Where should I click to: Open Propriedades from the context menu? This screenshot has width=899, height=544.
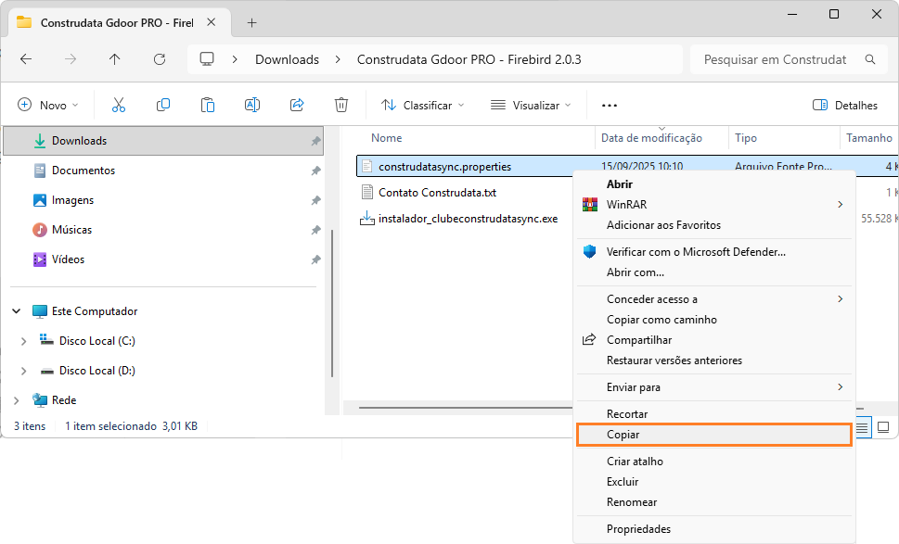coord(714,529)
